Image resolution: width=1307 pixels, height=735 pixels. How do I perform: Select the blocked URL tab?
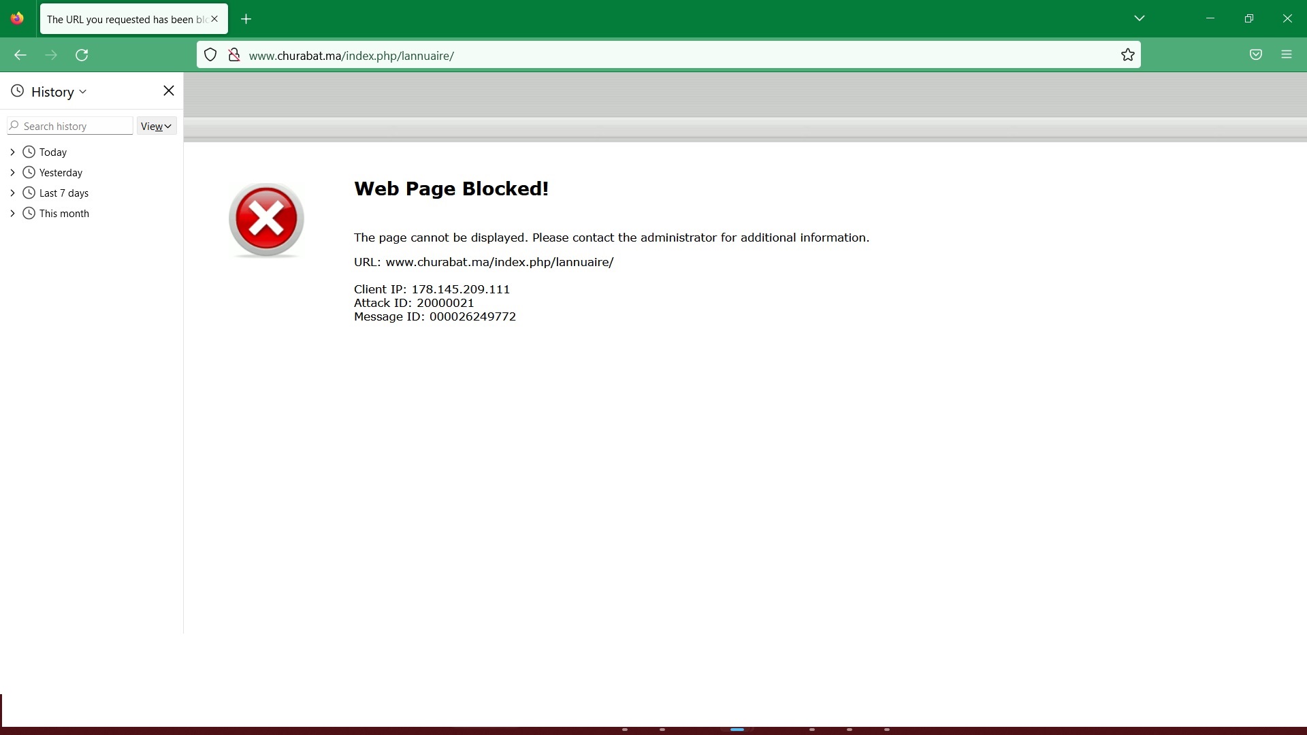126,19
